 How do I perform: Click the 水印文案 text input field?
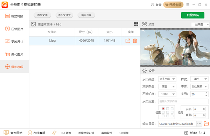183,101
